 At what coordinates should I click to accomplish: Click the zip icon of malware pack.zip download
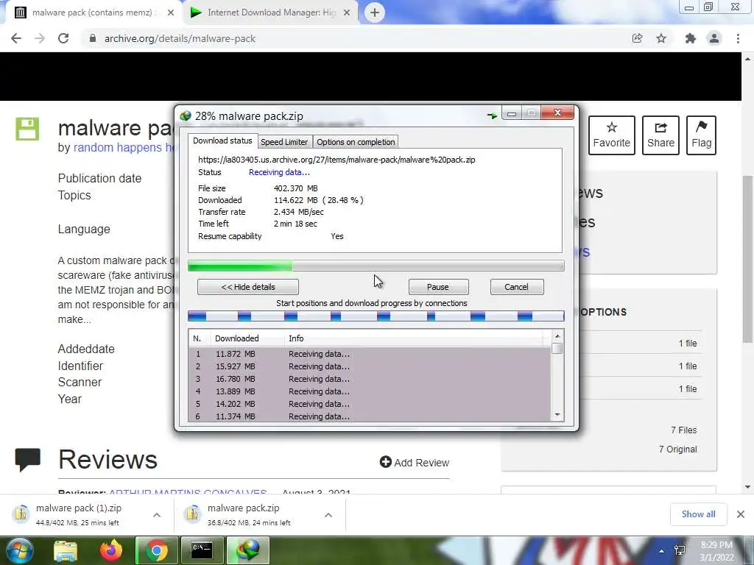tap(192, 514)
